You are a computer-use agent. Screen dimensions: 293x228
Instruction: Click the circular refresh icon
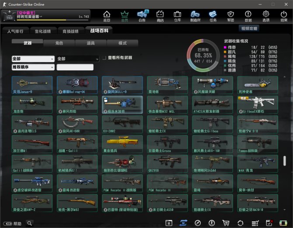241,223
